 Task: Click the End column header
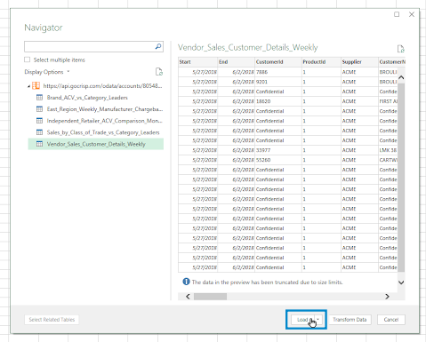click(x=237, y=62)
